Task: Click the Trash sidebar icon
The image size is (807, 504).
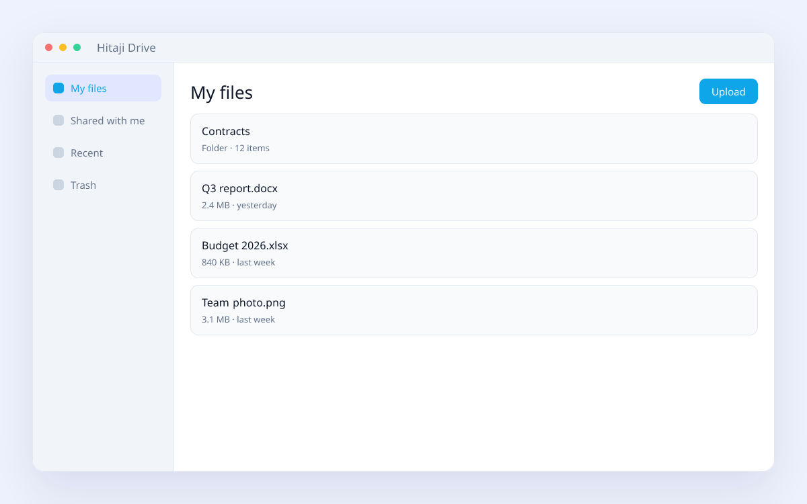Action: click(x=59, y=185)
